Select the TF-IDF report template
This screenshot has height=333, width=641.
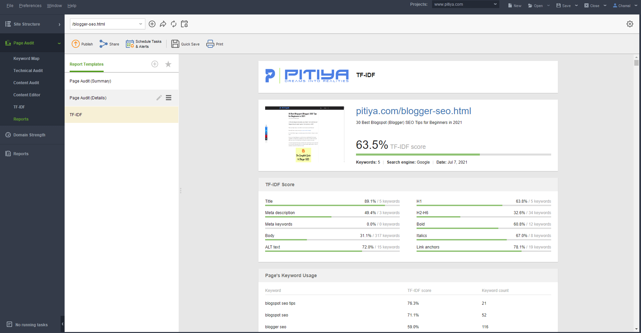tap(121, 115)
